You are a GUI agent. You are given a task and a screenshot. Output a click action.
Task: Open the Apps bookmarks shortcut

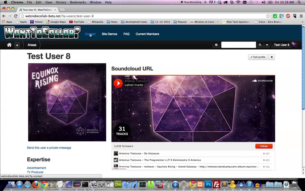[7, 22]
